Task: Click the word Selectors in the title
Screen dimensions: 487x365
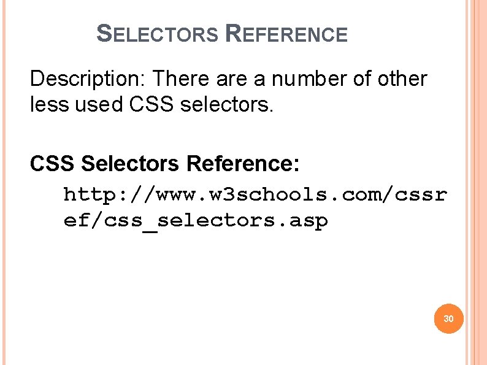Action: (158, 33)
